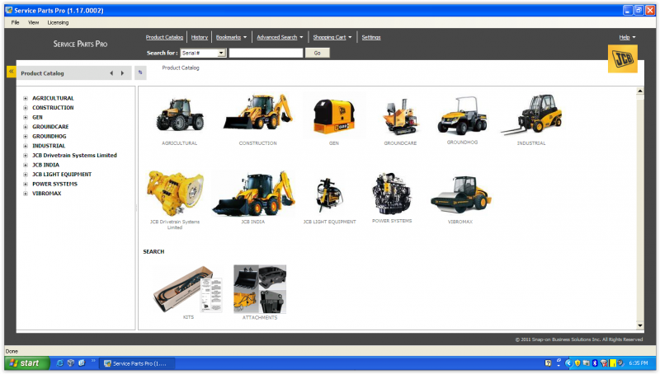Open the View menu
This screenshot has height=374, width=660.
33,23
